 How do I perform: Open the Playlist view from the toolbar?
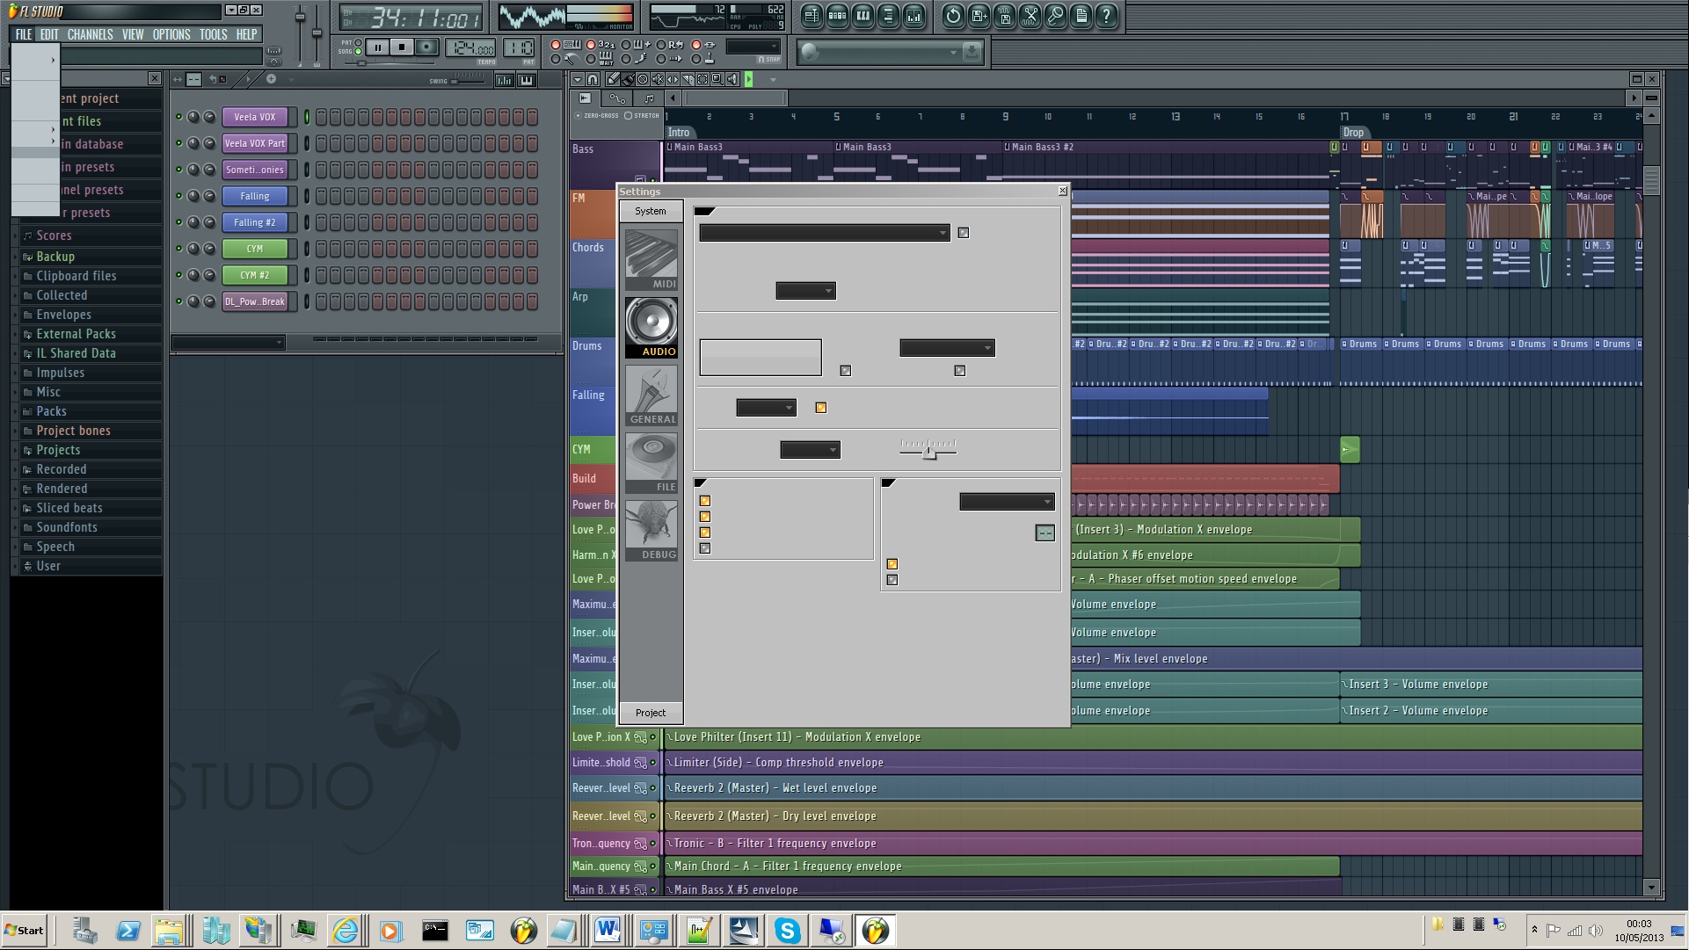812,16
